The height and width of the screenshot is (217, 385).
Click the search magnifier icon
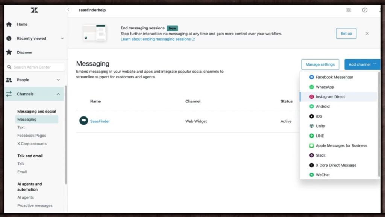click(x=9, y=67)
